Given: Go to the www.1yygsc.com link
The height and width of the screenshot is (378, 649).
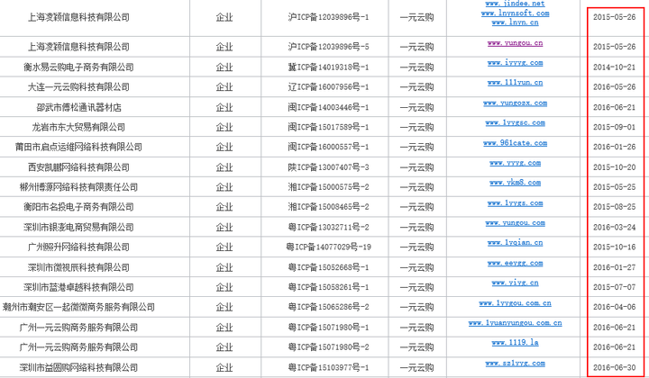Looking at the screenshot, I should [515, 123].
